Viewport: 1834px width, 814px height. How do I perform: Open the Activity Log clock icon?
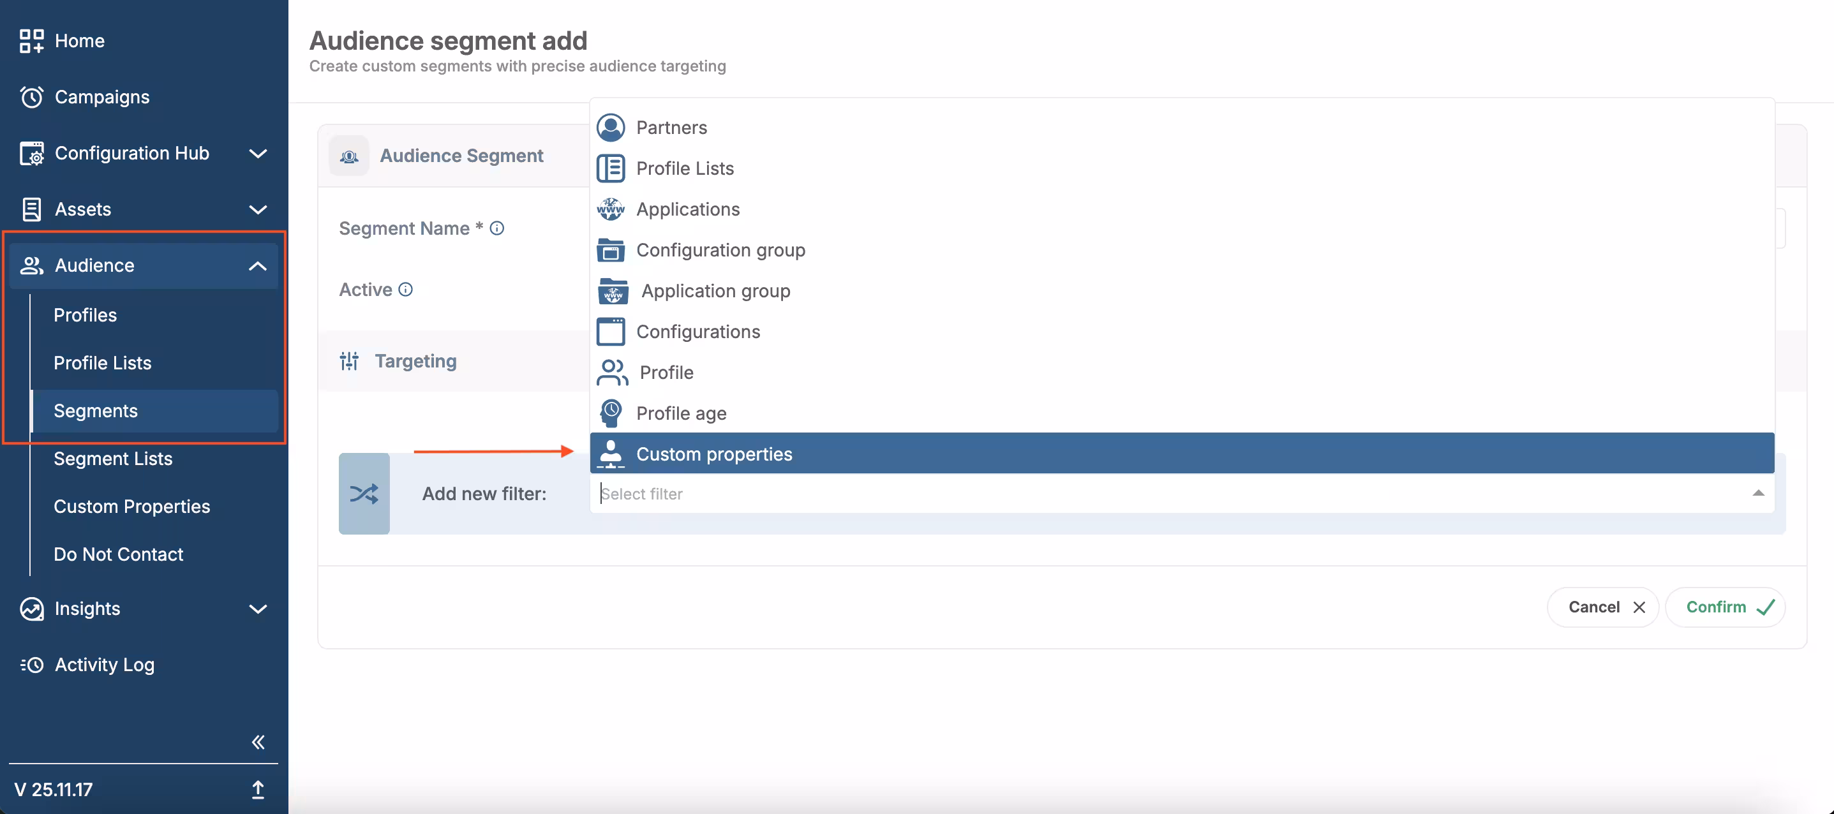(x=31, y=665)
